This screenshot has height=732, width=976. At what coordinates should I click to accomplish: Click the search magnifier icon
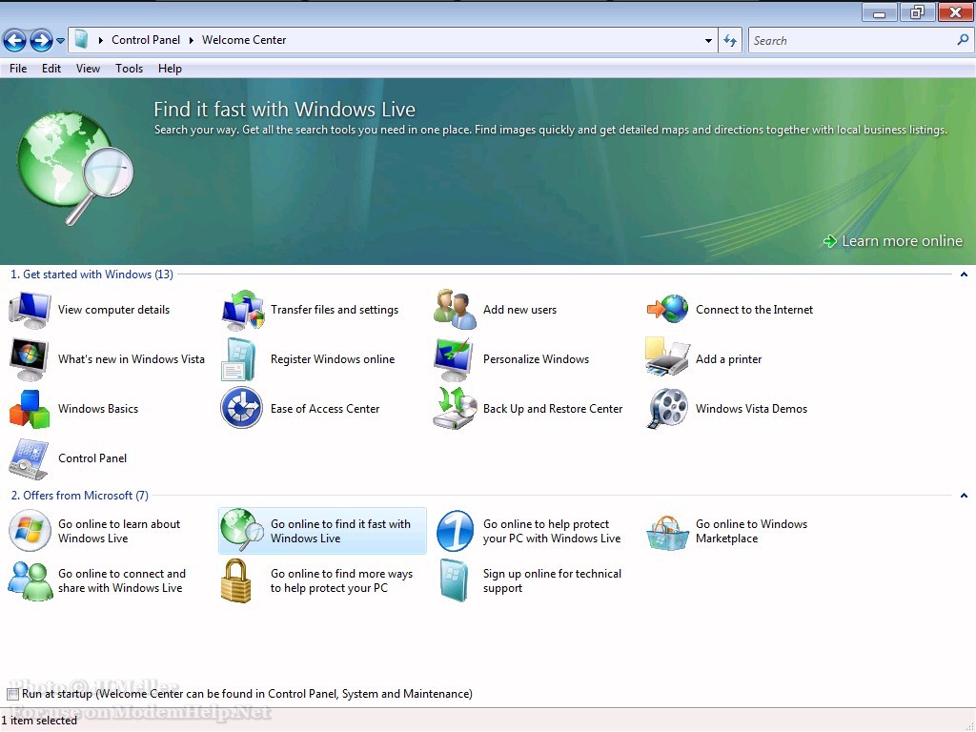pos(963,40)
